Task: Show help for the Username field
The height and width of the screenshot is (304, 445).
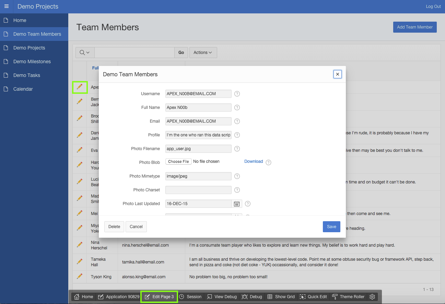Action: coord(237,94)
